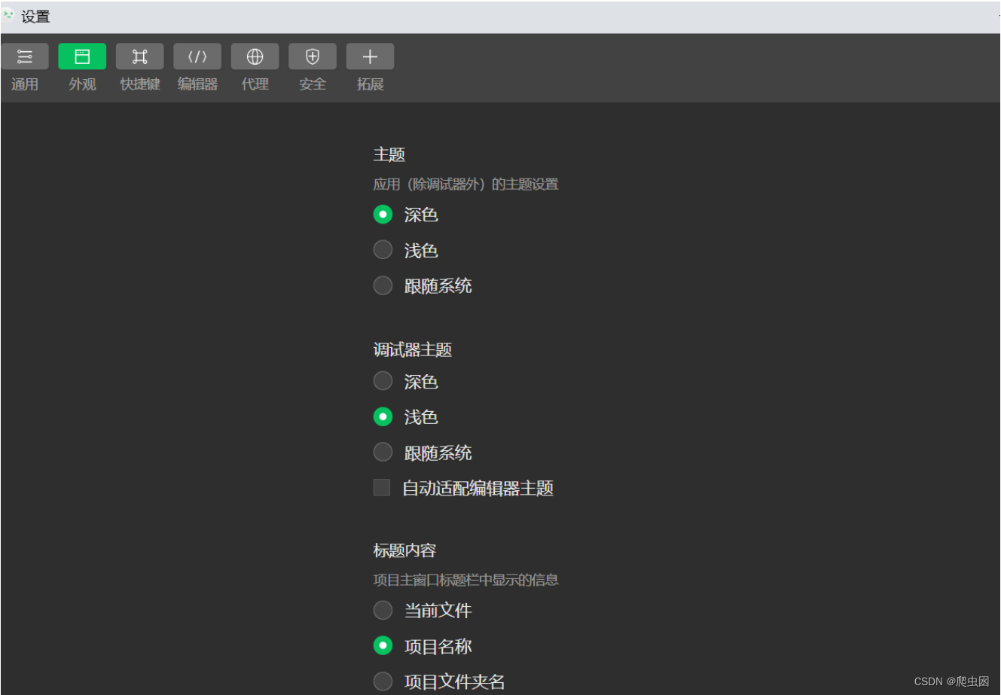The height and width of the screenshot is (695, 1001).
Task: Open the 编辑器 editor settings icon
Action: click(x=197, y=56)
